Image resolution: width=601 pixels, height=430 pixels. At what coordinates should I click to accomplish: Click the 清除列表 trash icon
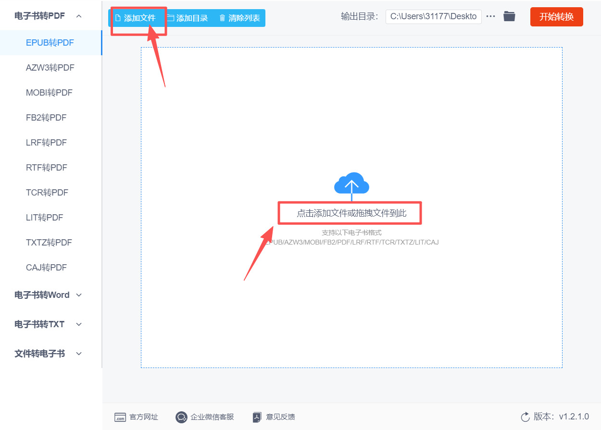pyautogui.click(x=222, y=18)
